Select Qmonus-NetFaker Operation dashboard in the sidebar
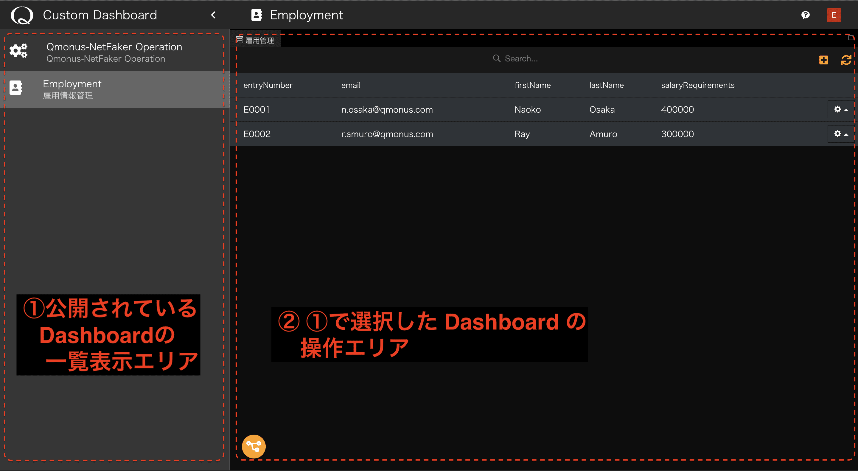The image size is (858, 471). [x=115, y=52]
